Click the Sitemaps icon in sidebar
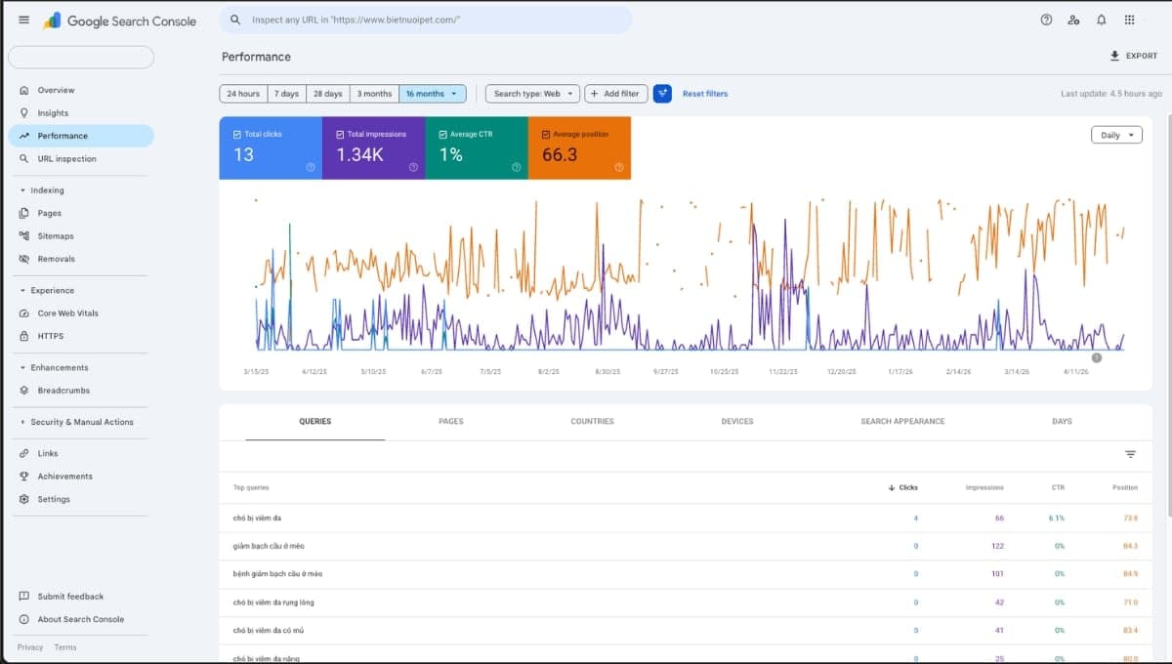 pyautogui.click(x=24, y=236)
